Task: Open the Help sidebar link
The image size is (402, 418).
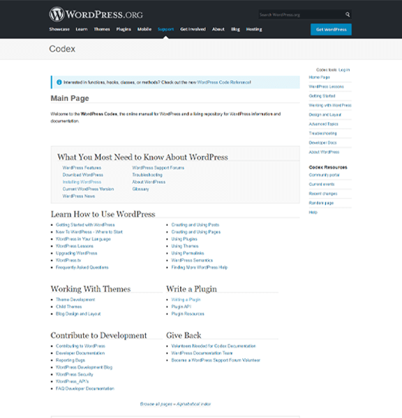Action: 313,212
